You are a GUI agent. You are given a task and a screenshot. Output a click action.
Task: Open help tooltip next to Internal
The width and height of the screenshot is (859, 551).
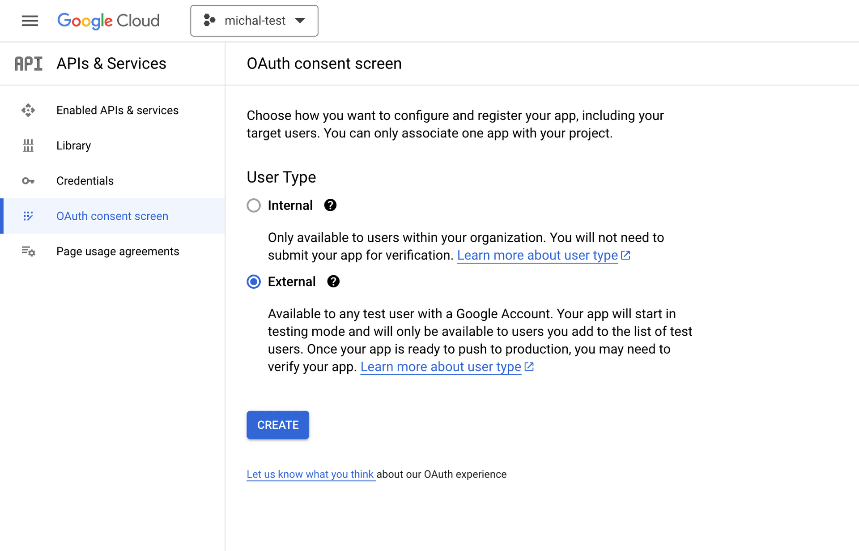(330, 205)
